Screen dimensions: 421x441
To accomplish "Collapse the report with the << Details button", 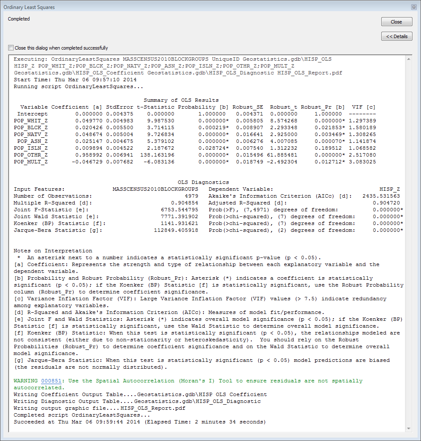I will pyautogui.click(x=396, y=36).
